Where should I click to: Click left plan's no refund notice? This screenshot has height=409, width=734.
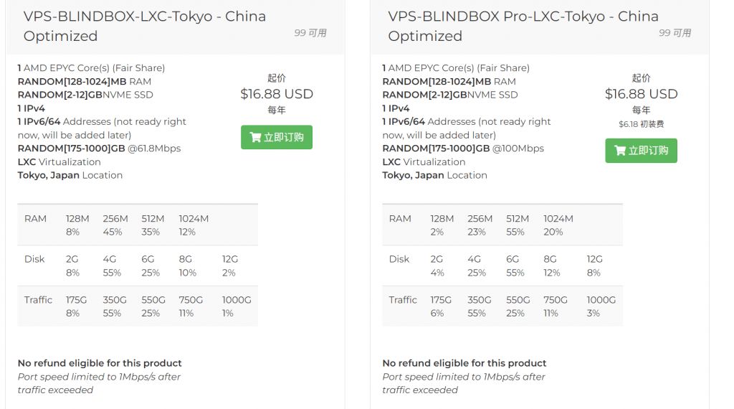(100, 363)
